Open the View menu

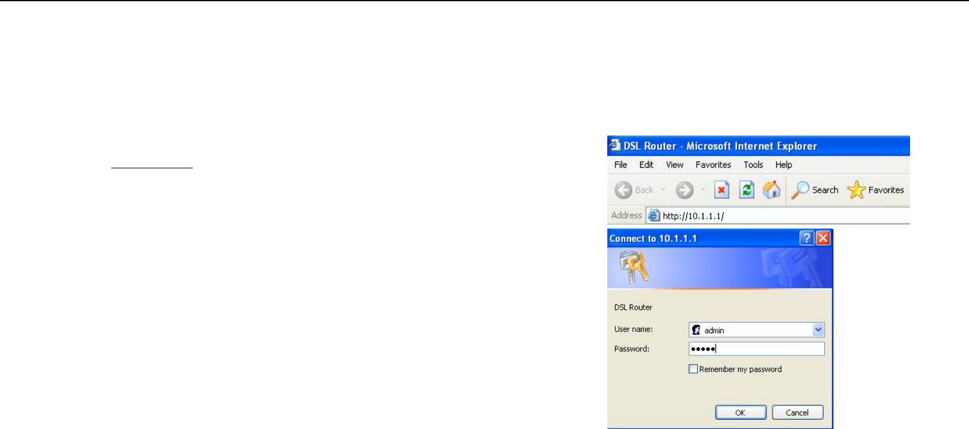675,165
